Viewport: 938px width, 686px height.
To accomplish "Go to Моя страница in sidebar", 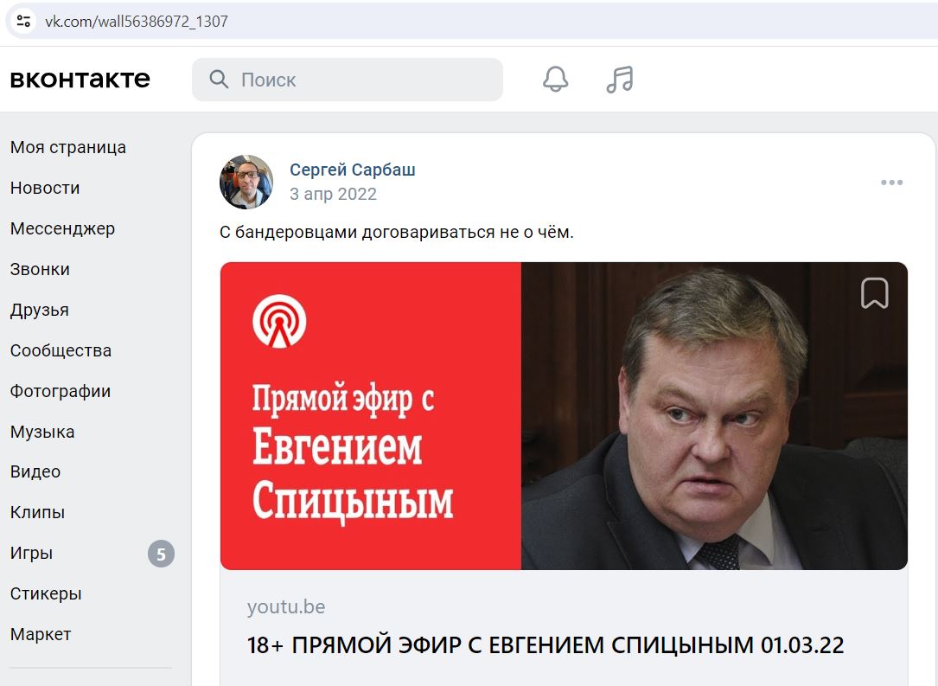I will pos(68,147).
